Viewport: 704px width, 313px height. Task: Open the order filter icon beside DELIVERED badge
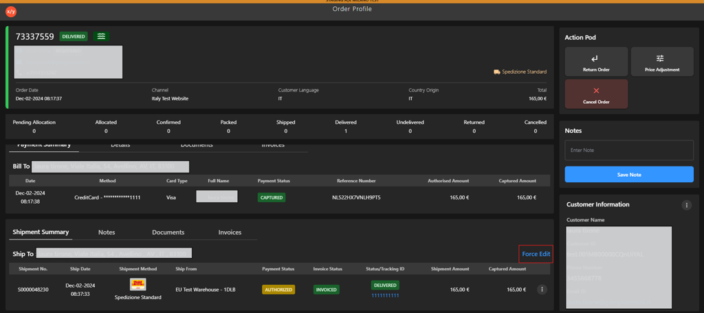(102, 36)
